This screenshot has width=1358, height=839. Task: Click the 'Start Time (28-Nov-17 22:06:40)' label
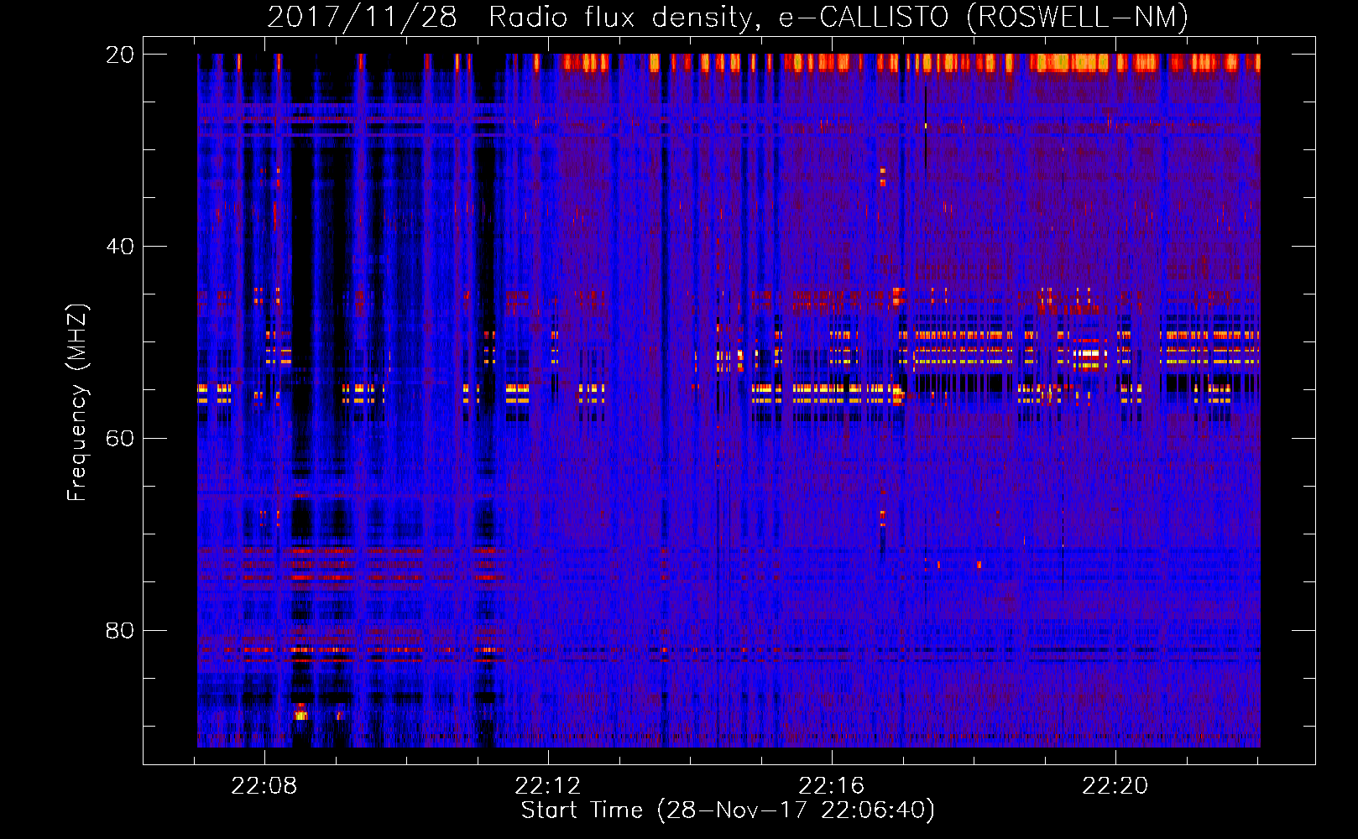pos(728,810)
